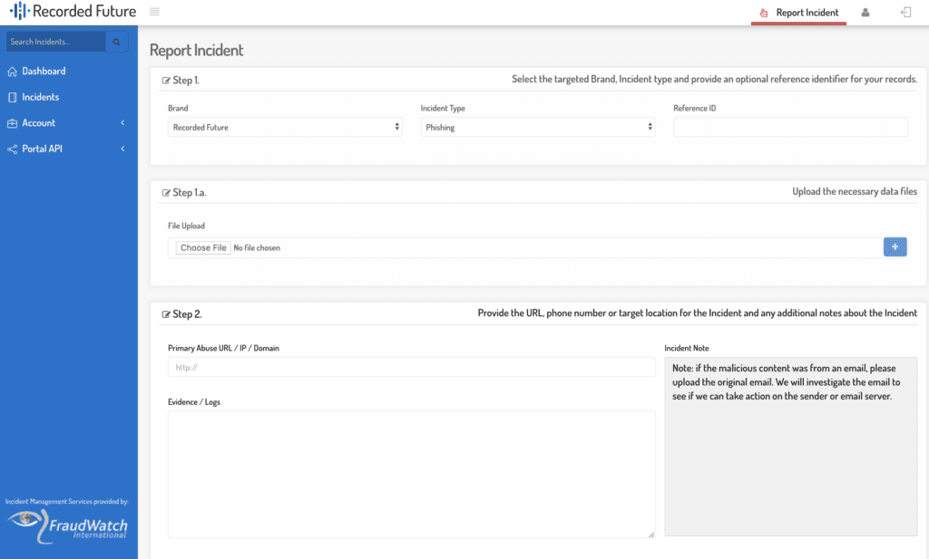Screen dimensions: 929x559
Task: Expand the Account submenu chevron
Action: [x=122, y=123]
